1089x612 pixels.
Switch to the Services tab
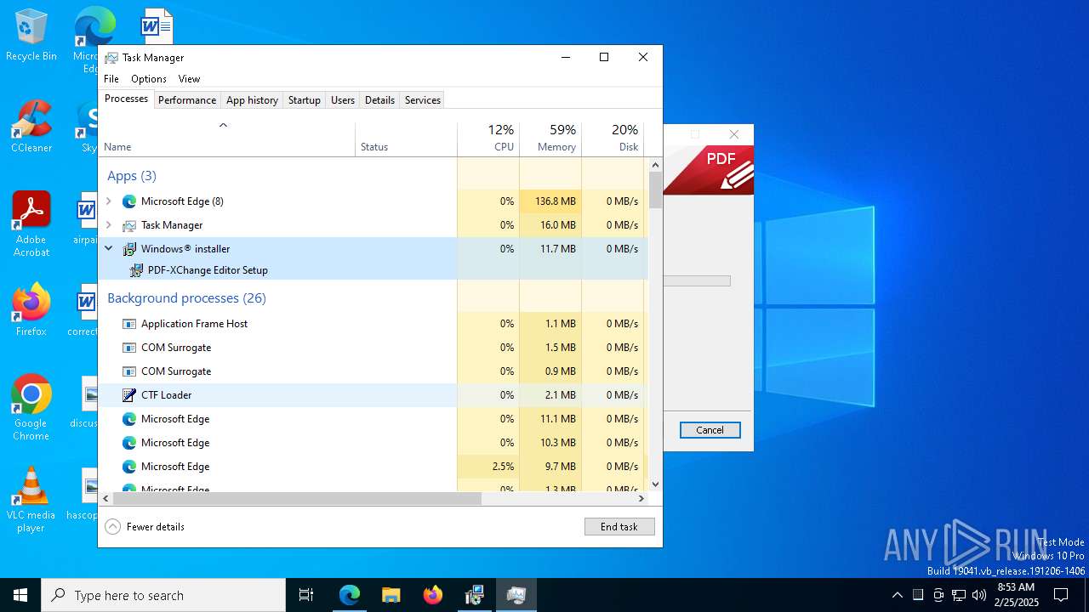(x=423, y=100)
